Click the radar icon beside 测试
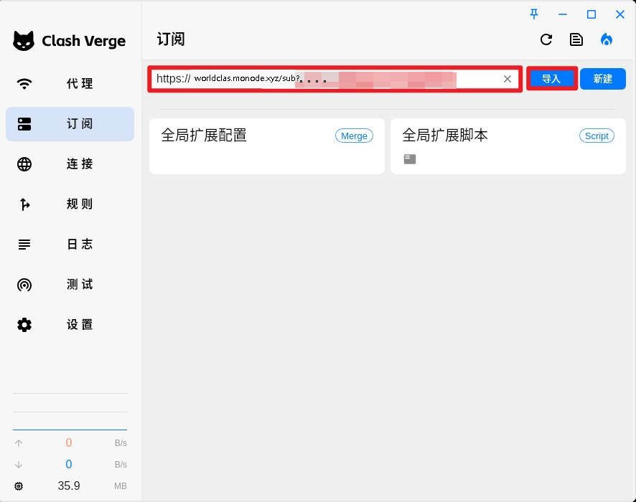636x502 pixels. click(x=24, y=285)
